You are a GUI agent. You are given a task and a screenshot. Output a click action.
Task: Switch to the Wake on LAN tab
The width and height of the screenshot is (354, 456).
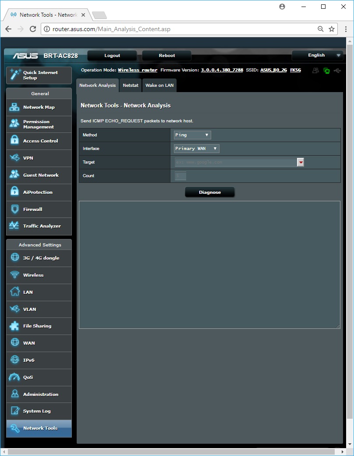[159, 85]
